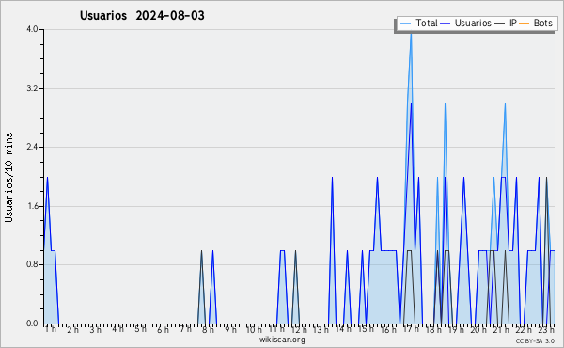Click the '14 h' x-axis label
Viewport: 564px width, 348px height.
344,329
